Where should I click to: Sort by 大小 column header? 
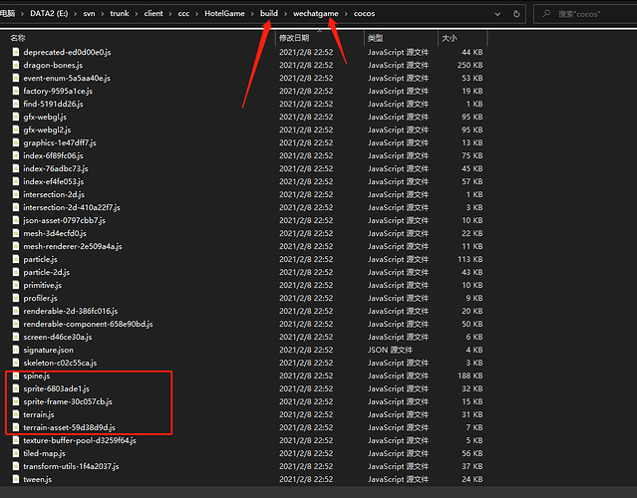click(x=450, y=38)
